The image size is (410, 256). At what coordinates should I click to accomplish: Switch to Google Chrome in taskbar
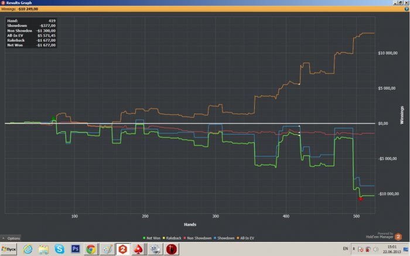91,249
